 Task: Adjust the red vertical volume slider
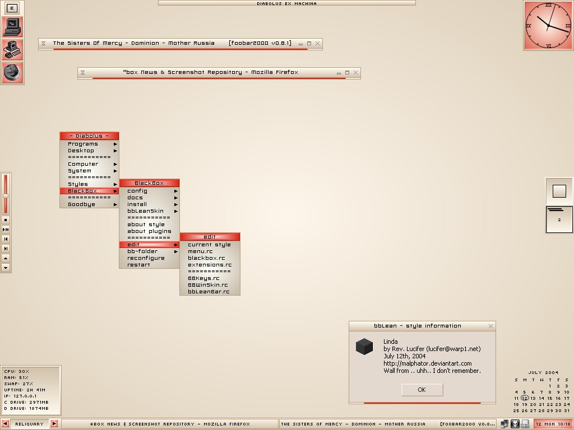click(x=6, y=194)
